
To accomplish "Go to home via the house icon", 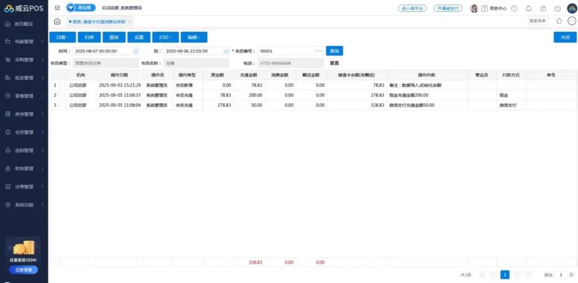I will (57, 21).
